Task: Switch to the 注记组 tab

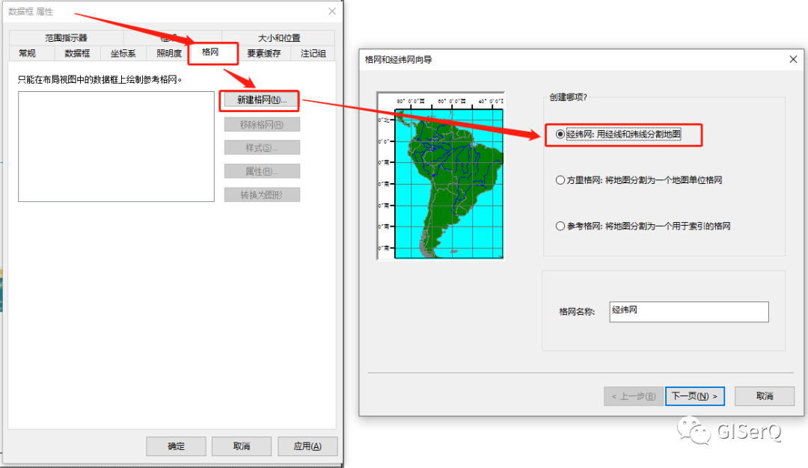Action: (313, 54)
